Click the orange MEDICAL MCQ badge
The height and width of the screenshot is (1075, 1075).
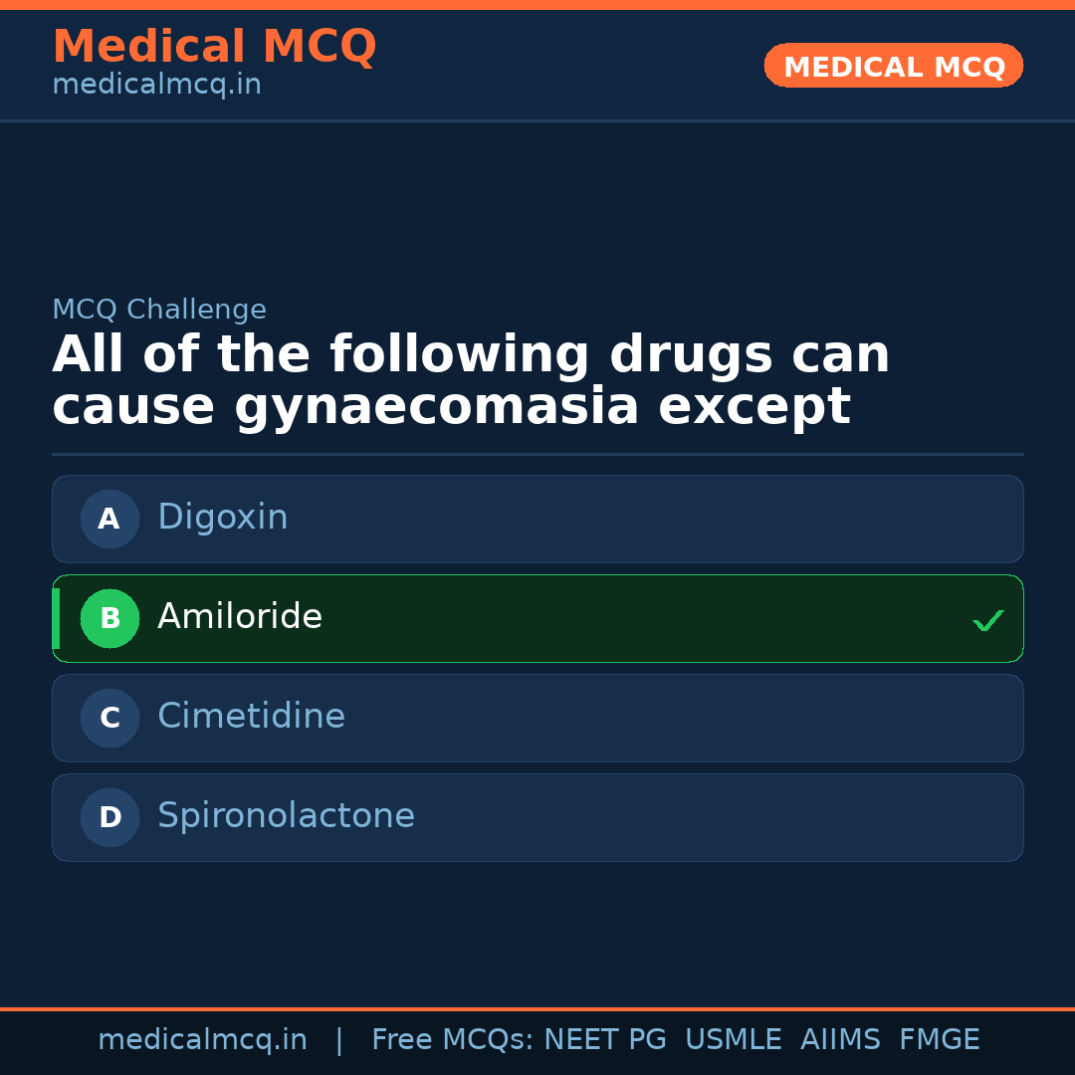tap(893, 66)
